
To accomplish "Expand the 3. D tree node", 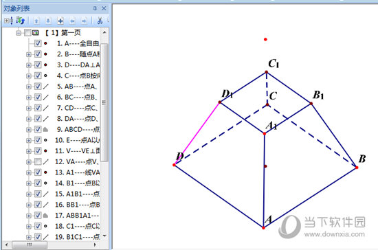I will [29, 65].
